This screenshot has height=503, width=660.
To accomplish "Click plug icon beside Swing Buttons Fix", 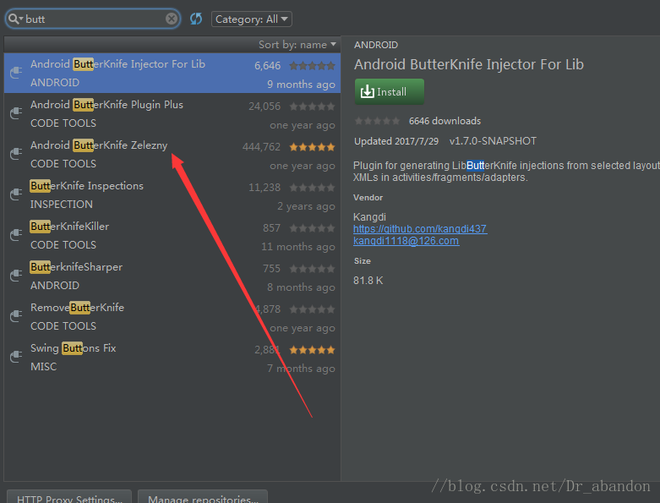I will pyautogui.click(x=16, y=357).
